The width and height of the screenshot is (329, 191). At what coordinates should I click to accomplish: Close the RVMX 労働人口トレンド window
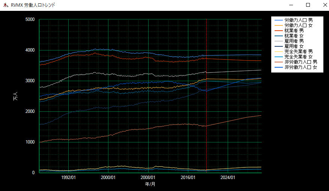[x=324, y=5]
